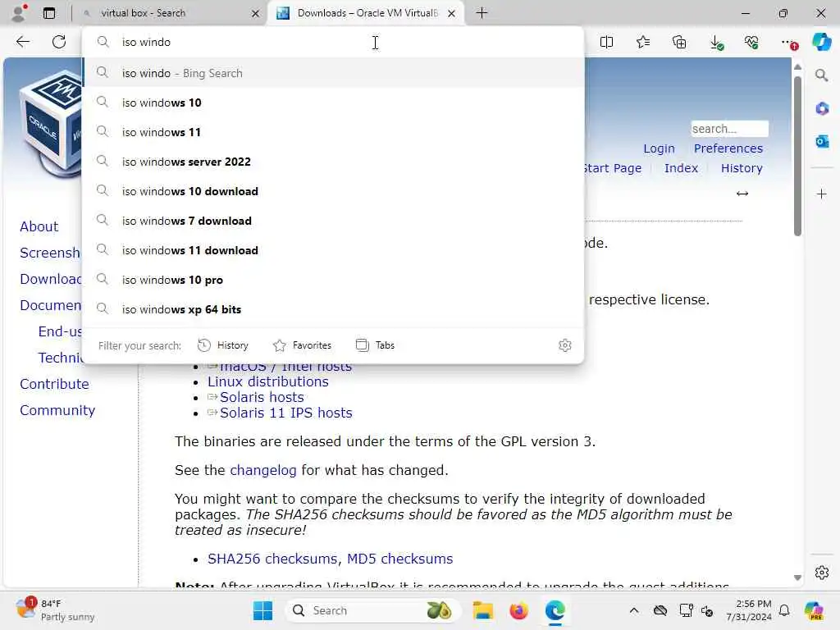Click the sidebar search magnifier icon
The image size is (840, 630).
[x=822, y=75]
